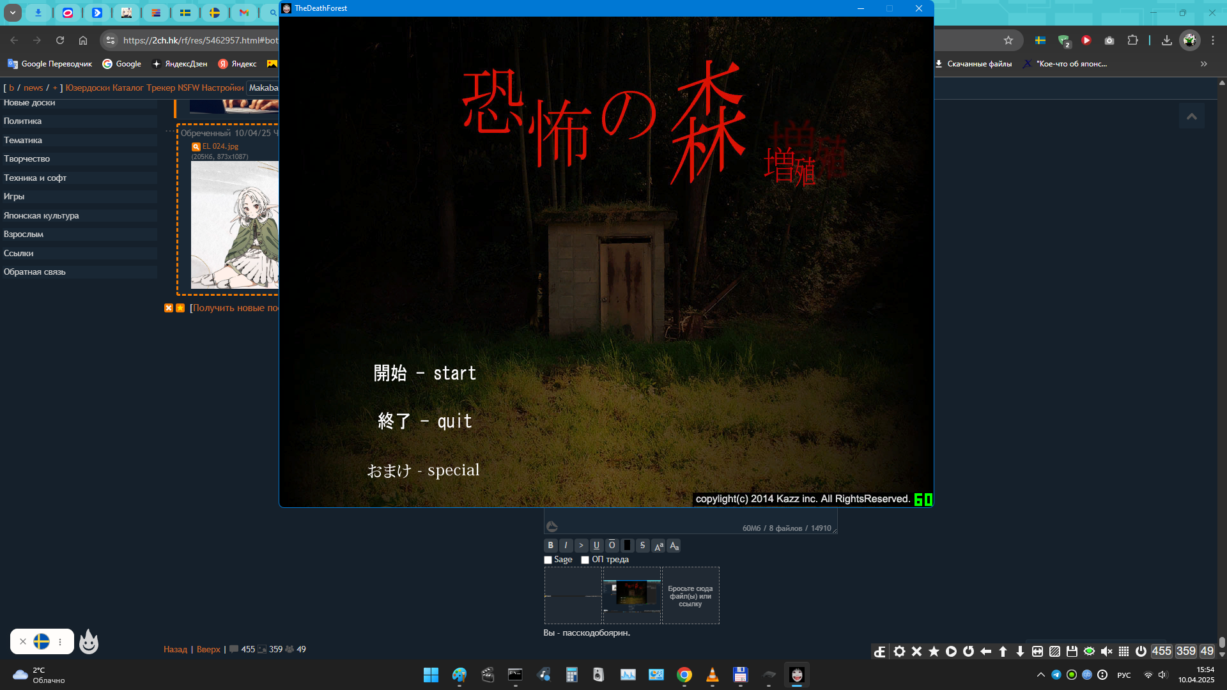Open the Политика sidebar section
Image resolution: width=1227 pixels, height=690 pixels.
79,121
